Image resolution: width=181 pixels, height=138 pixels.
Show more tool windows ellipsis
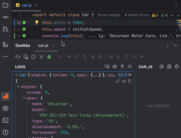coord(5,56)
